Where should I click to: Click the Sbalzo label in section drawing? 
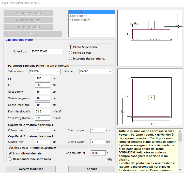pos(134,23)
